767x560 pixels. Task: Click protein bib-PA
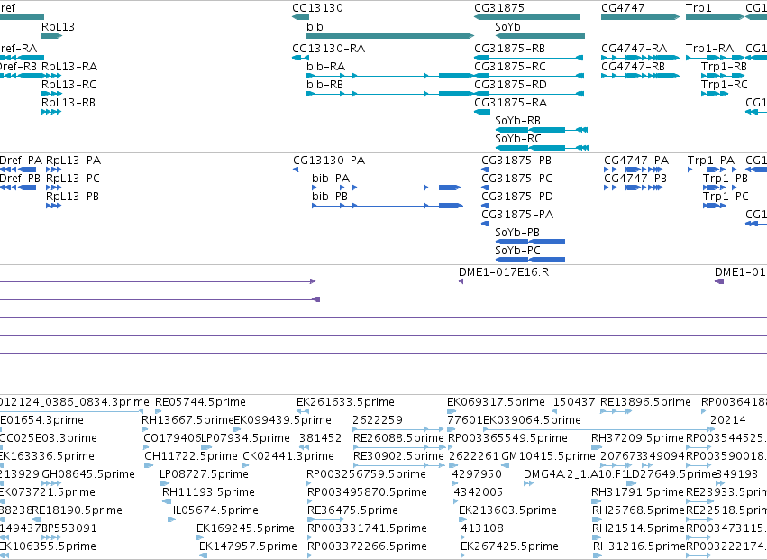(x=331, y=179)
